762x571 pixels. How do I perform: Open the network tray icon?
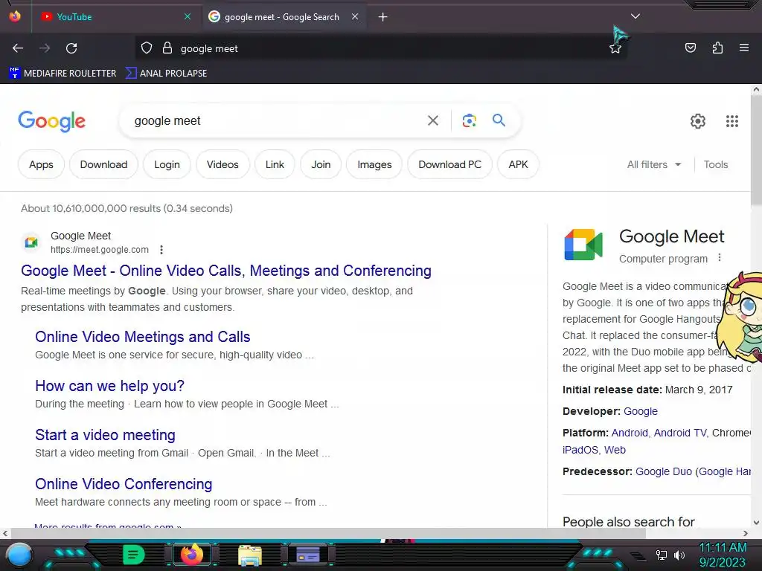pos(662,555)
